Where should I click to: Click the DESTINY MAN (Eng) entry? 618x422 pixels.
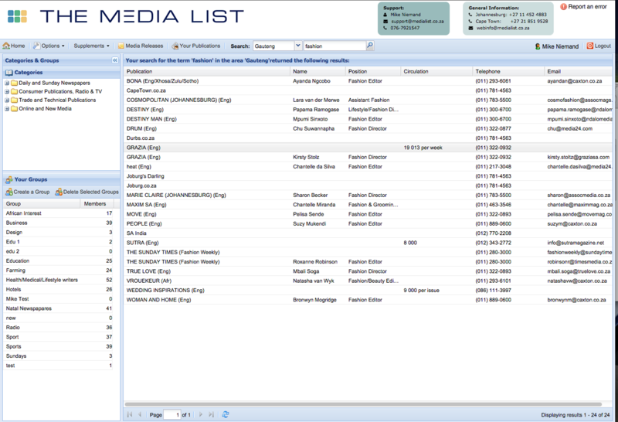pos(151,119)
